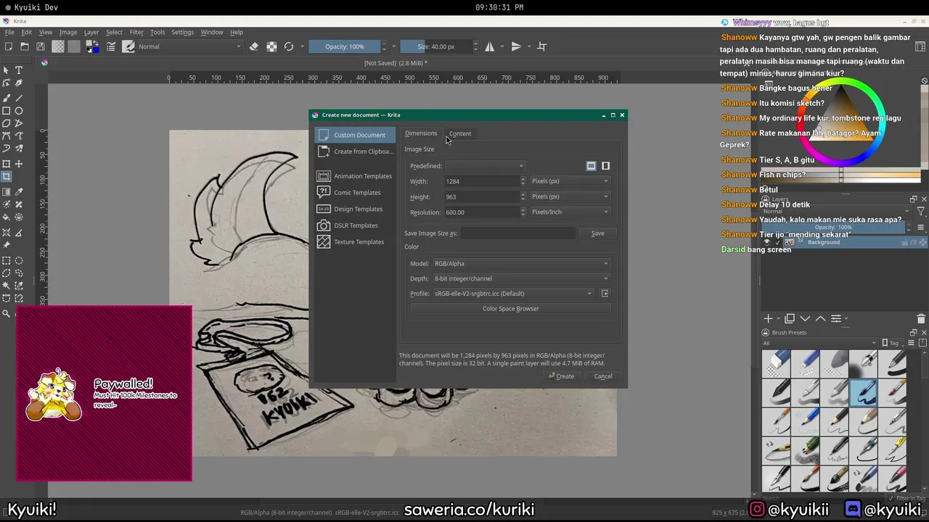Select the Rectangle tool in toolbox
The width and height of the screenshot is (929, 522).
click(x=7, y=111)
